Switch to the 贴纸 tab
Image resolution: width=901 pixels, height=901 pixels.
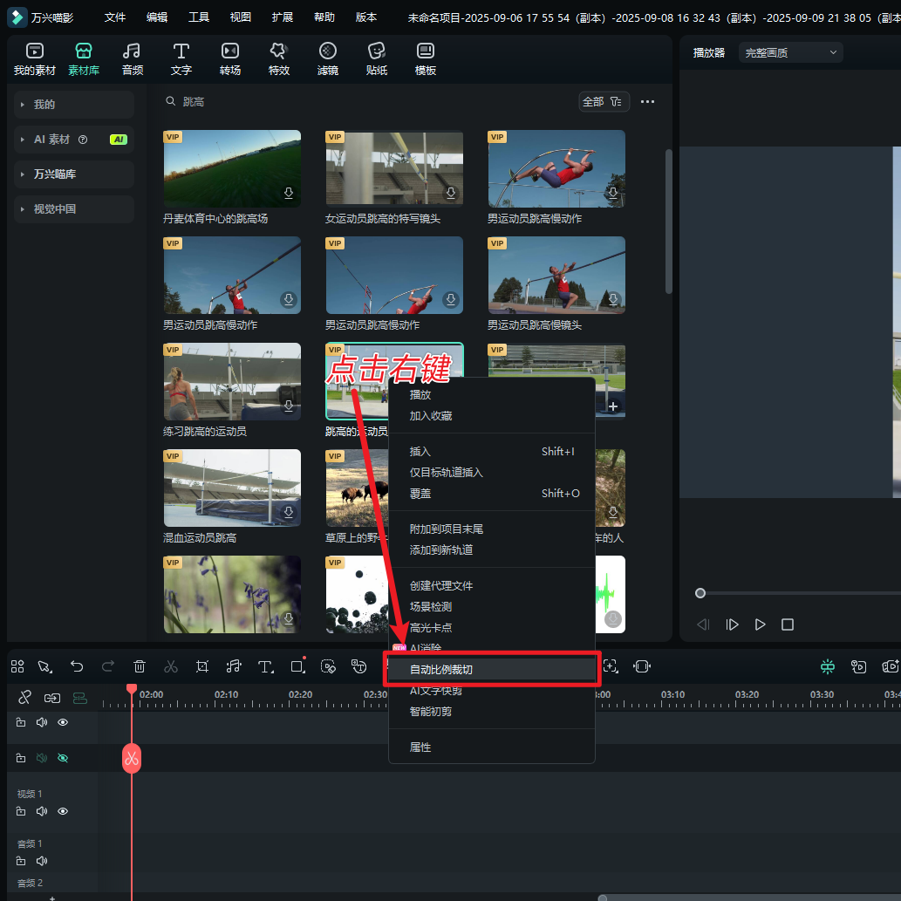(x=377, y=59)
